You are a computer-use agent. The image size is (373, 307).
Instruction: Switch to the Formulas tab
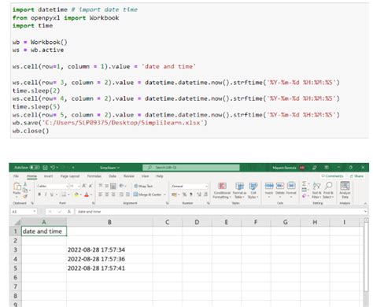[94, 176]
